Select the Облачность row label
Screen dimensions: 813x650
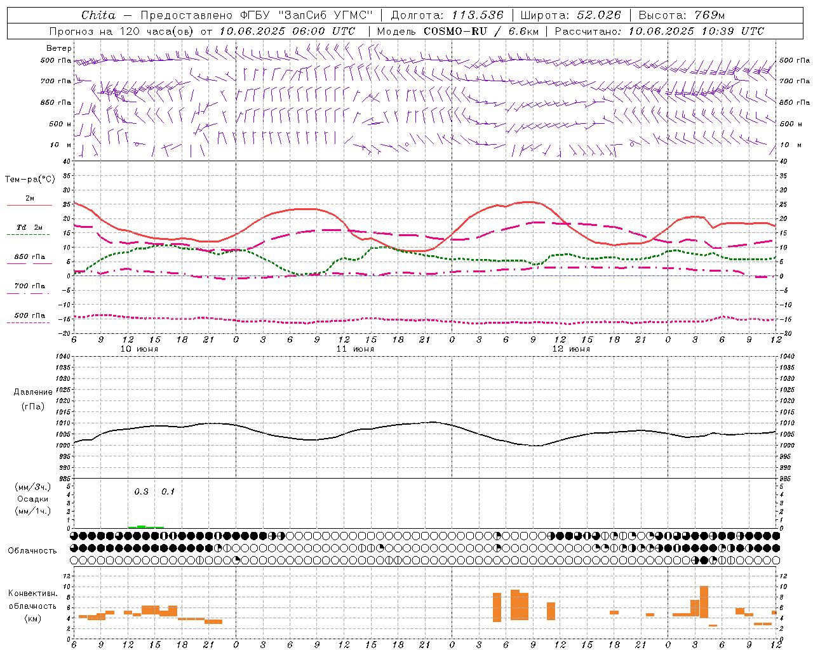32,550
